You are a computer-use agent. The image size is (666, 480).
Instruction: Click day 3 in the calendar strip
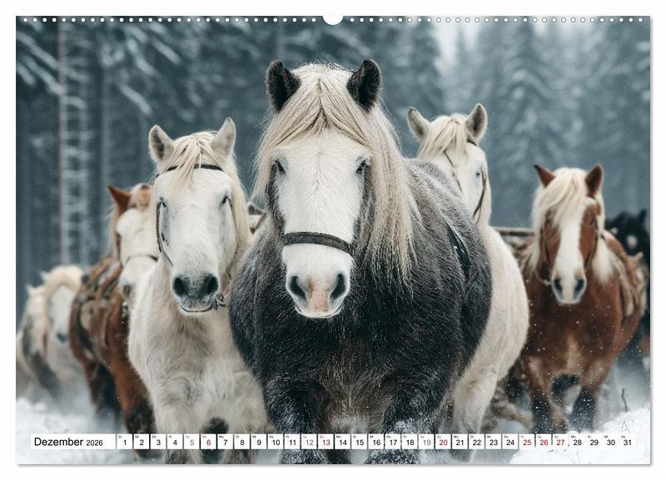click(x=158, y=442)
